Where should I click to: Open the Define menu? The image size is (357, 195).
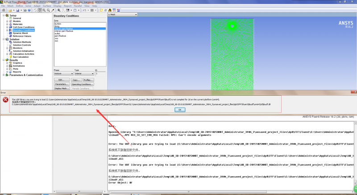(x=19, y=6)
